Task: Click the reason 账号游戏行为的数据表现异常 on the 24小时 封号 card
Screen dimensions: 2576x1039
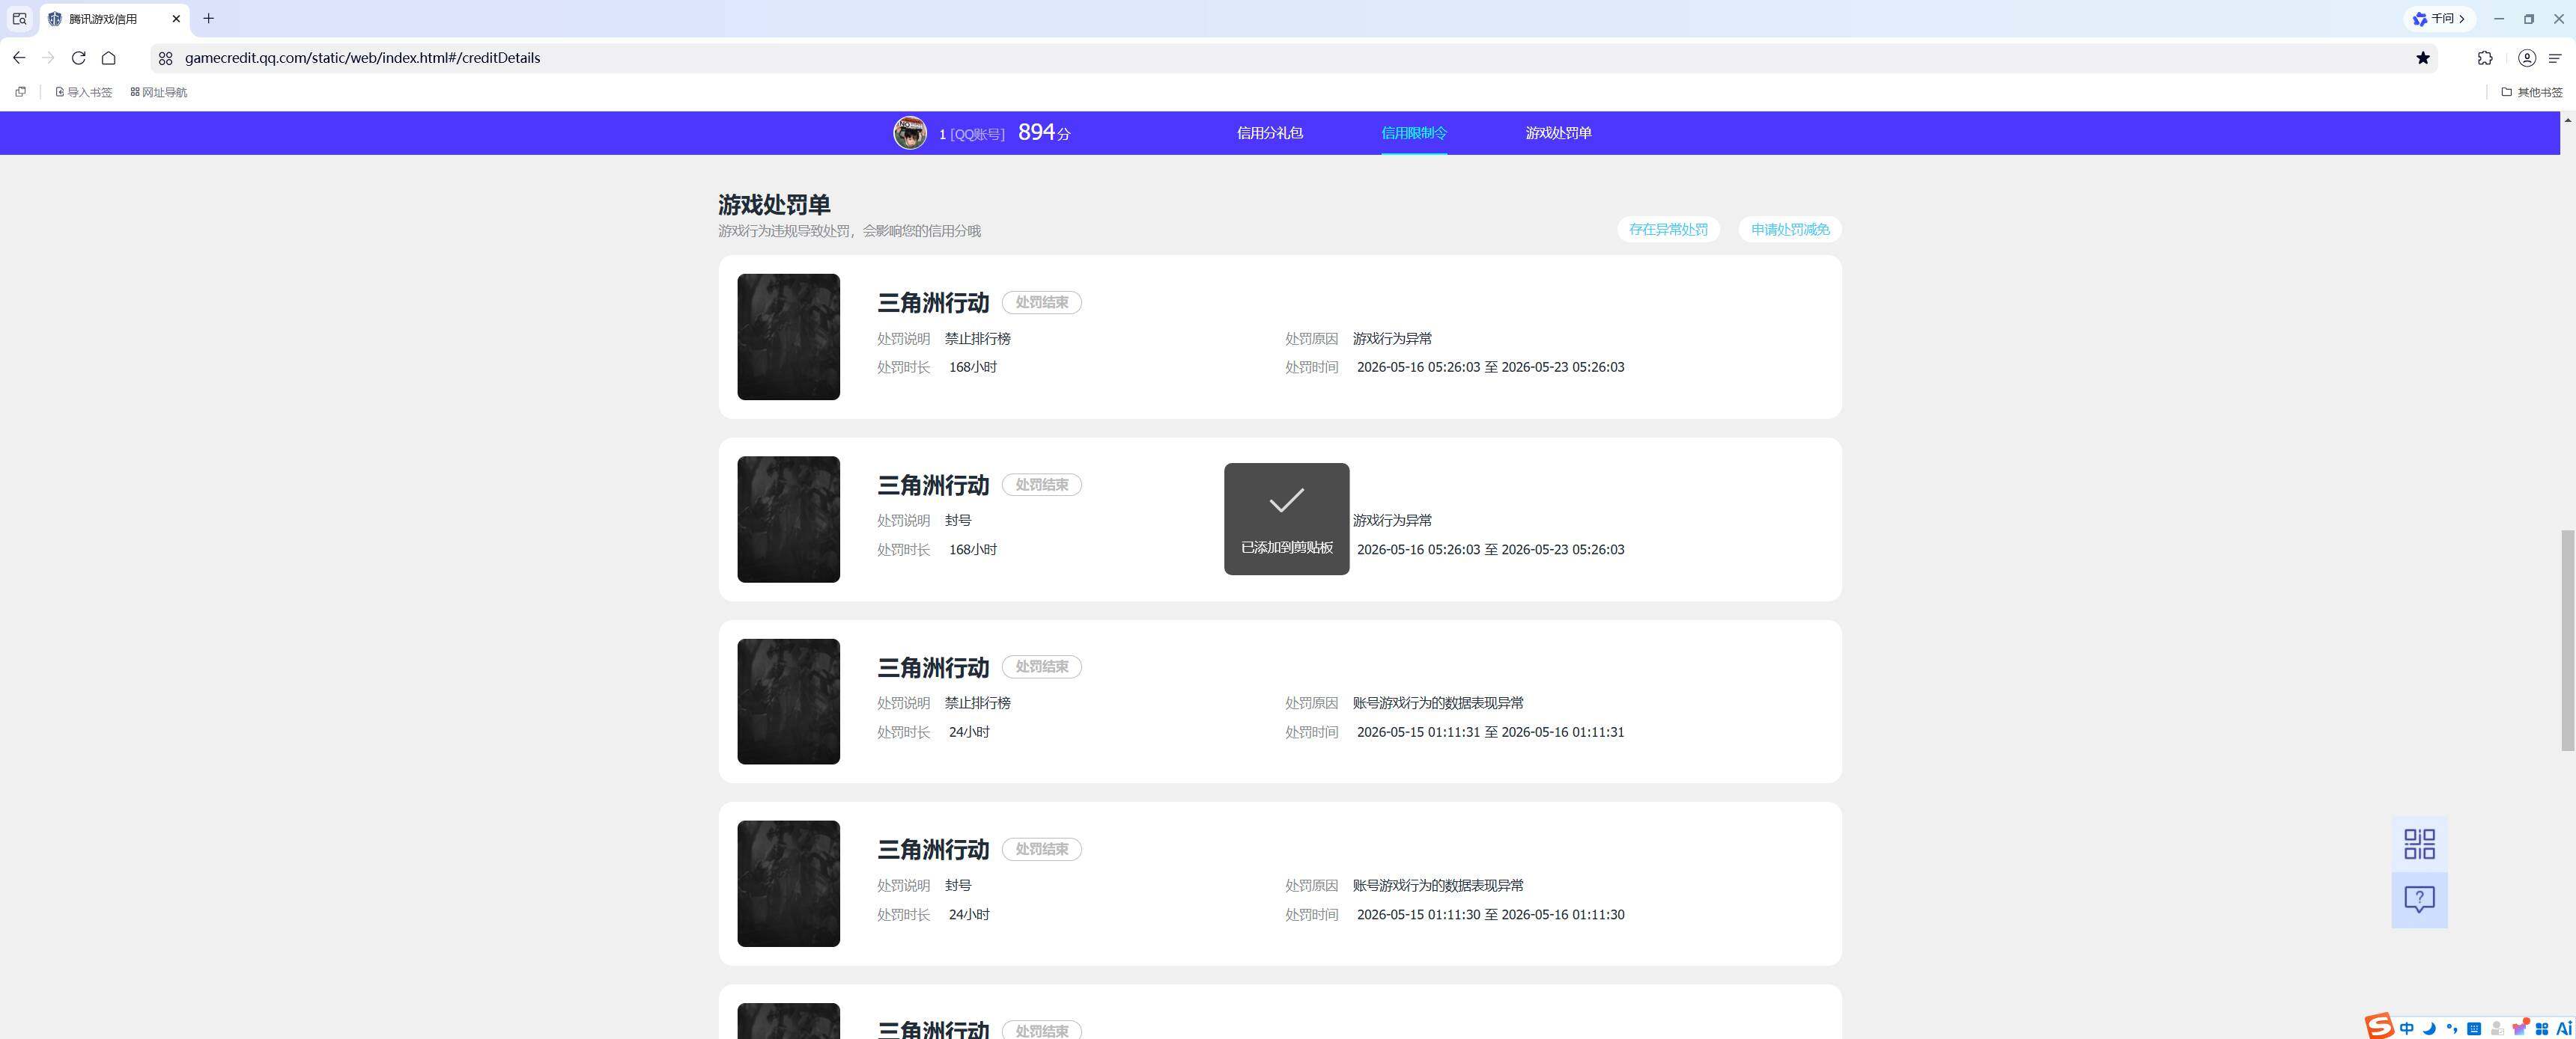Action: (x=1438, y=885)
